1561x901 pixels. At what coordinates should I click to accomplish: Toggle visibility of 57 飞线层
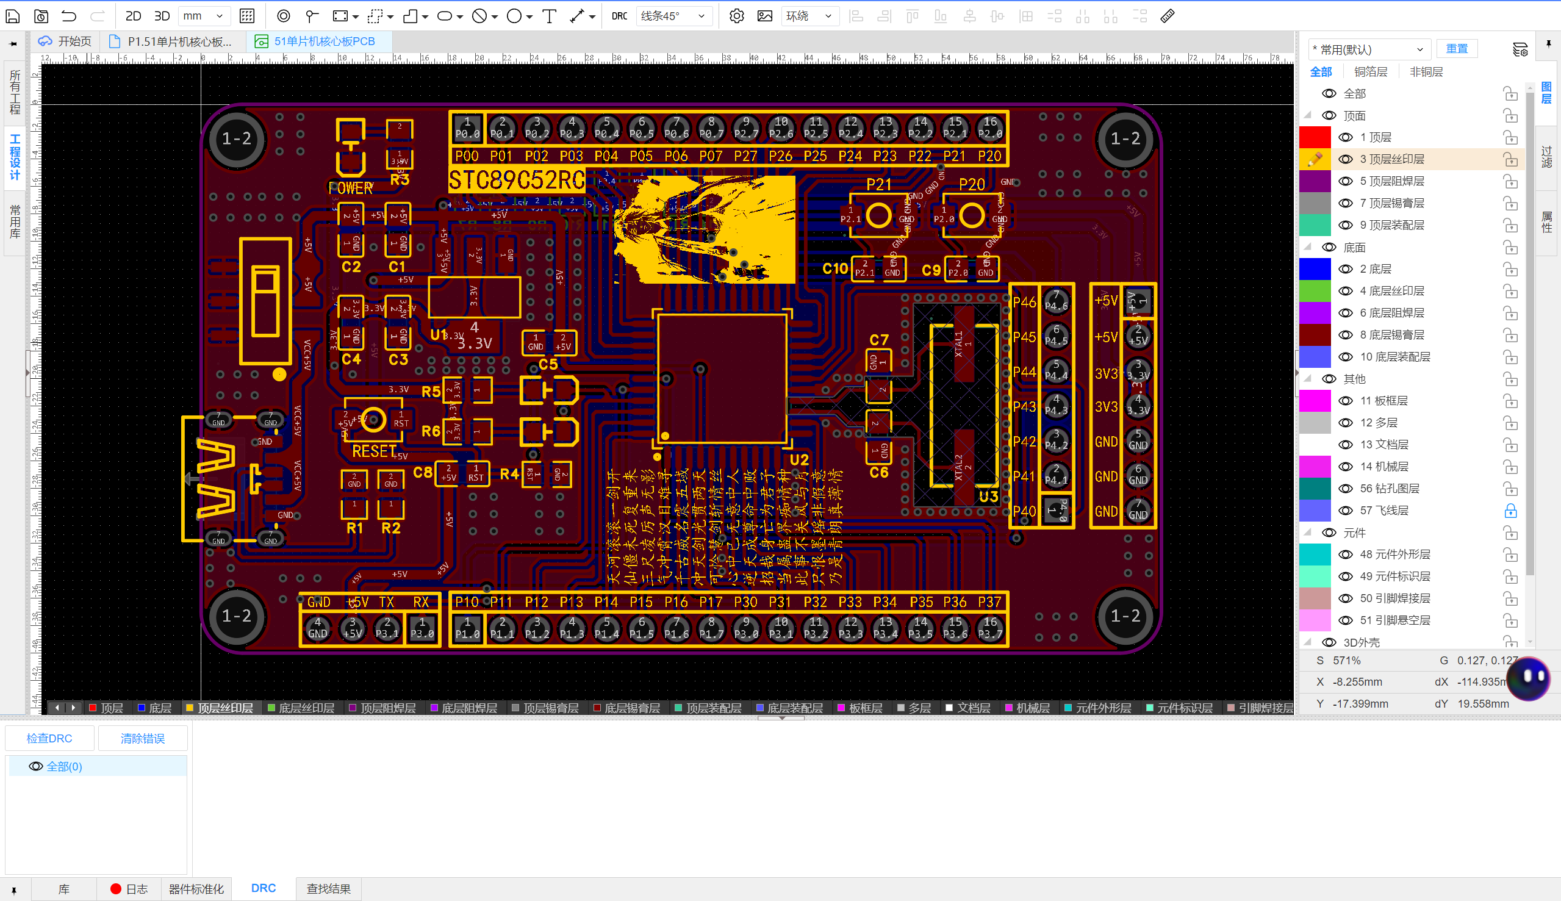(x=1345, y=511)
